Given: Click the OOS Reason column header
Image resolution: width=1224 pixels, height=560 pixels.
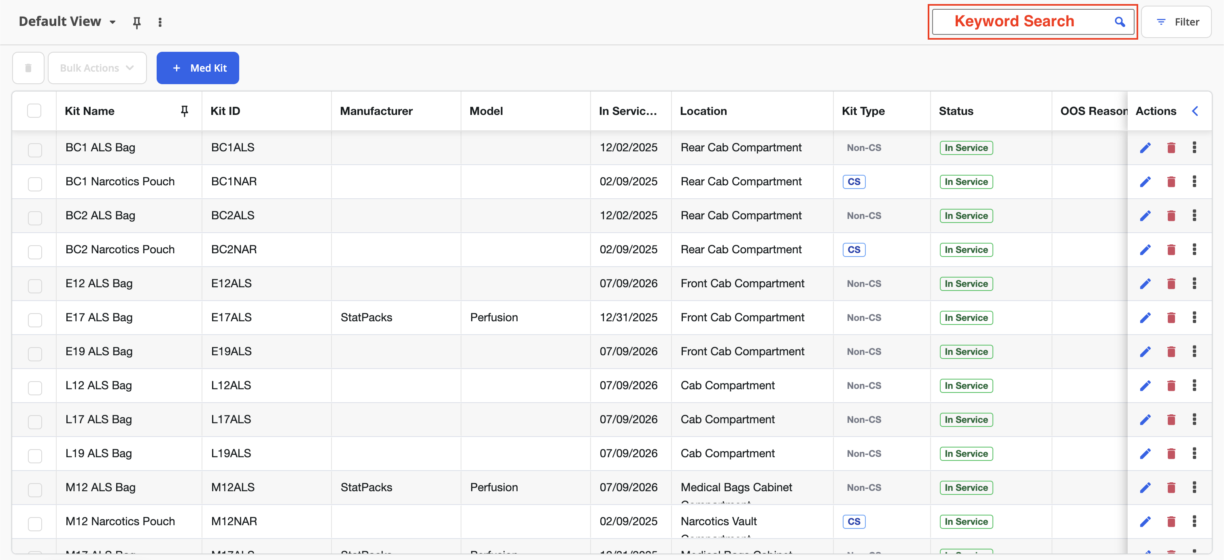Looking at the screenshot, I should point(1093,111).
